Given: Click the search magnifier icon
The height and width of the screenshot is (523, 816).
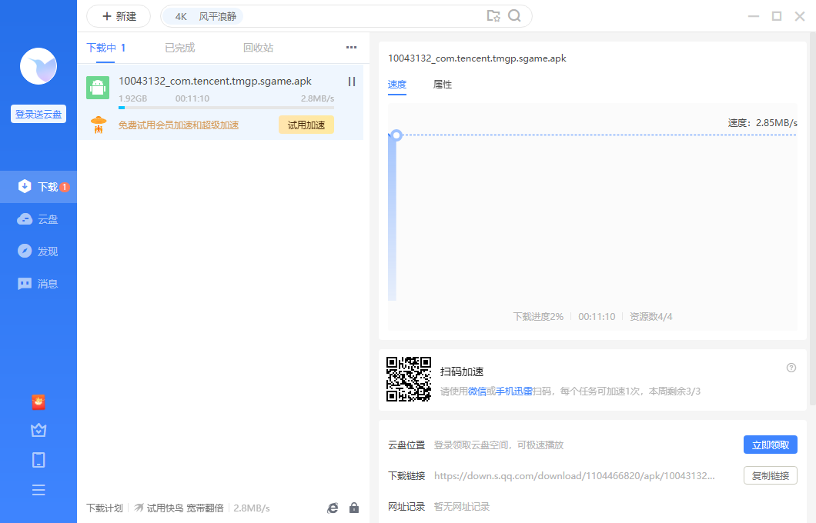Looking at the screenshot, I should [x=514, y=15].
